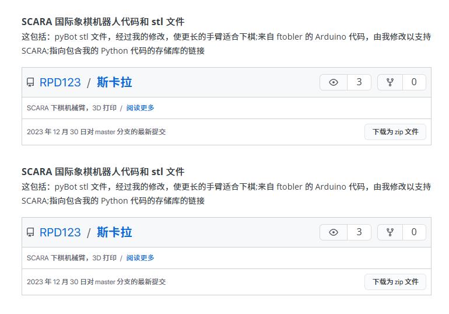Image resolution: width=449 pixels, height=314 pixels.
Task: Click 下载为 zip 文件 button in second card
Action: 395,282
